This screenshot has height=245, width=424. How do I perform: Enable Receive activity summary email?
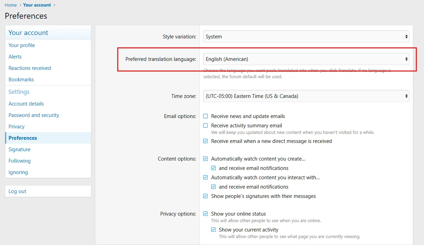206,126
